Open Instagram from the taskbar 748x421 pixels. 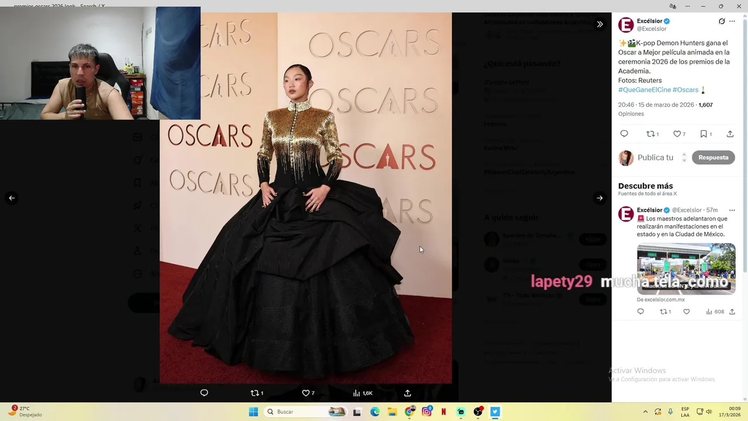pyautogui.click(x=427, y=412)
